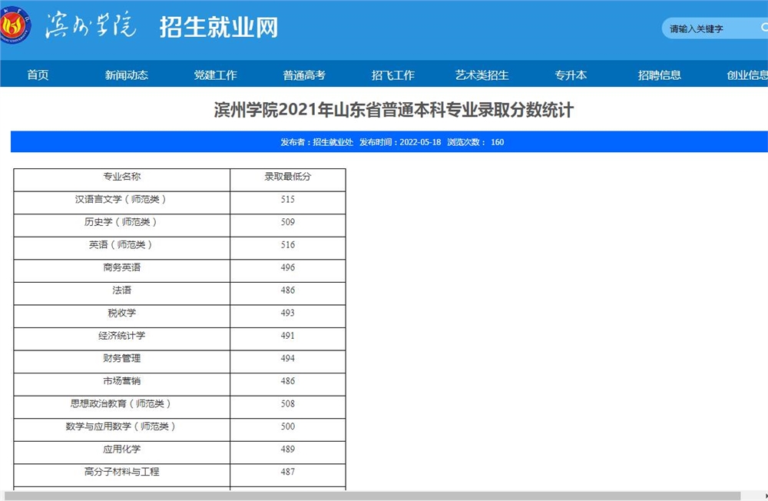Select the 市场营销 cell
The height and width of the screenshot is (501, 768).
tap(121, 384)
